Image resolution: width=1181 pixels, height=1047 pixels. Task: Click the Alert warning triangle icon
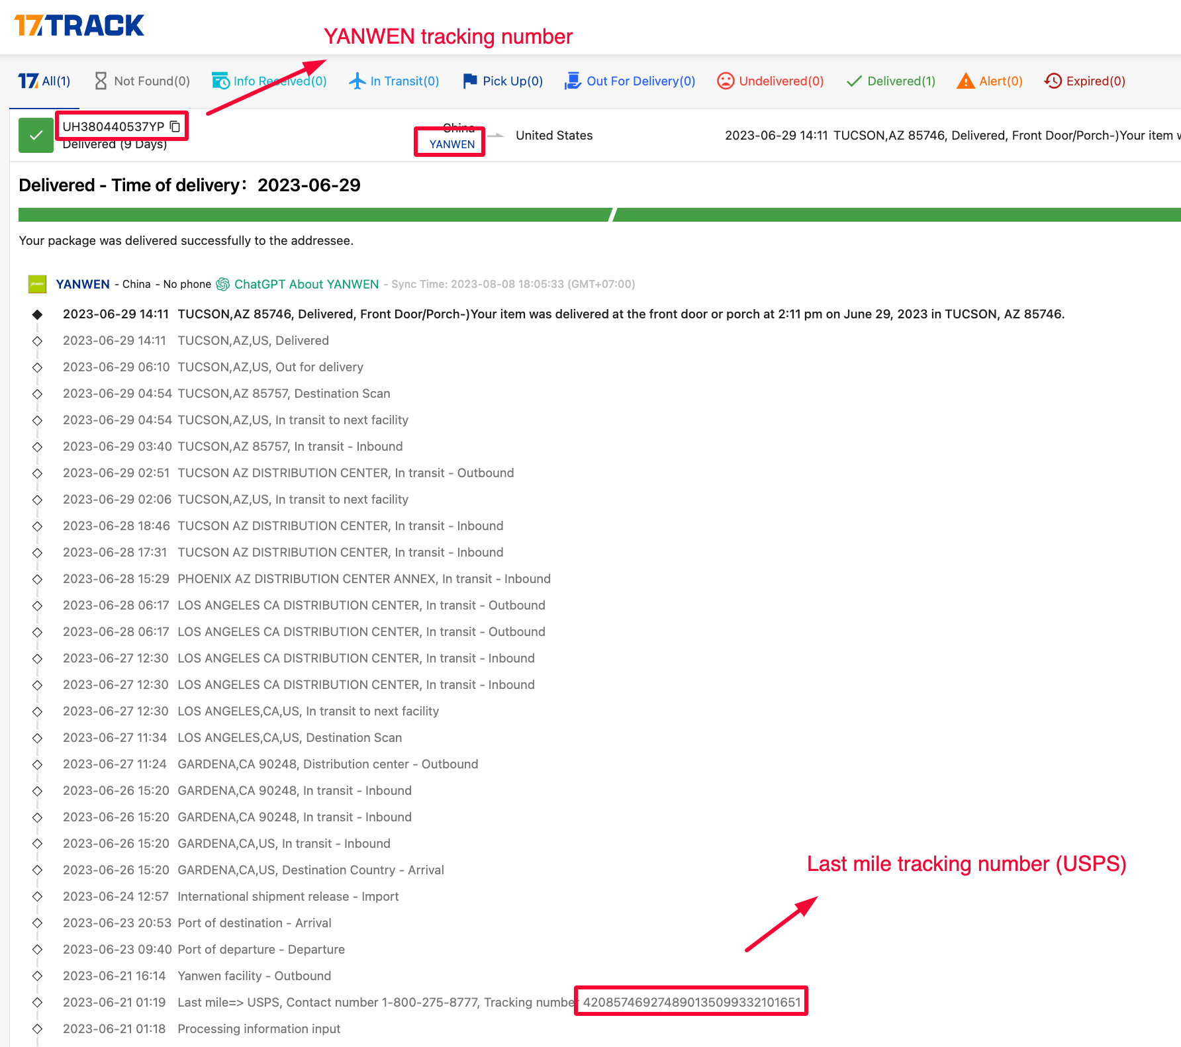click(x=966, y=81)
